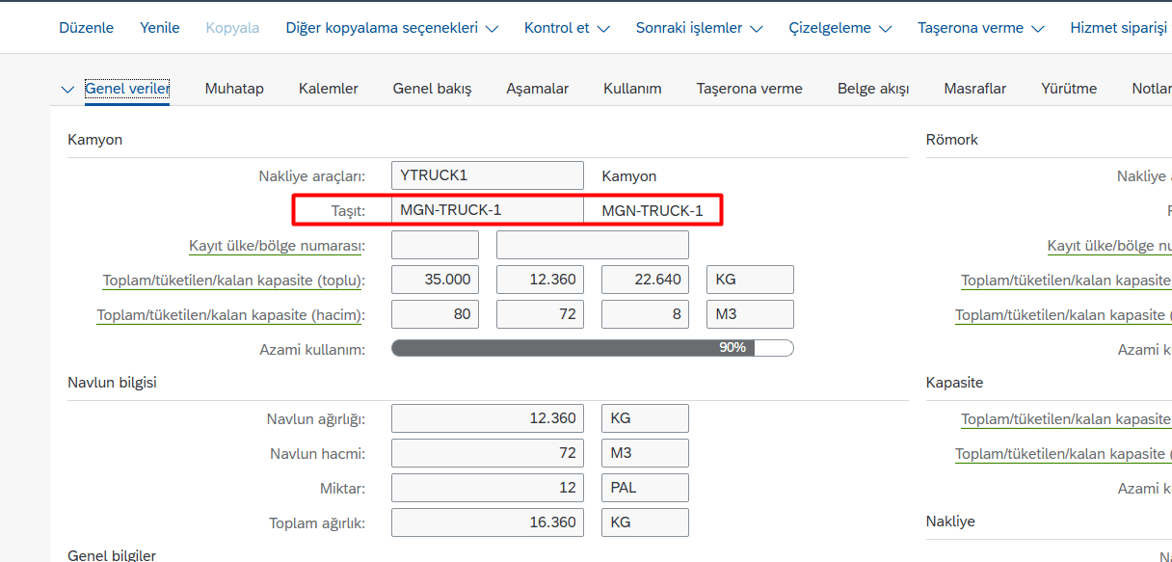Viewport: 1172px width, 562px height.
Task: Click the KG unit field for capacity
Action: [x=750, y=280]
